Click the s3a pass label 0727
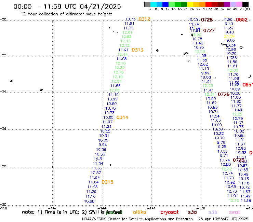Image resolution: width=253 pixels, height=222 pixels. (x=209, y=30)
